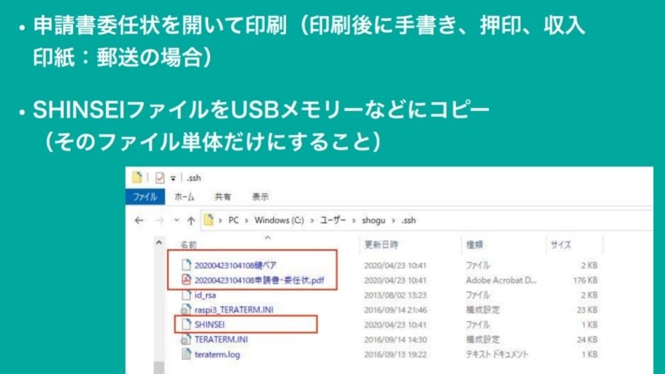665x374 pixels.
Task: Click the properties checkmark icon in title bar
Action: click(x=160, y=178)
